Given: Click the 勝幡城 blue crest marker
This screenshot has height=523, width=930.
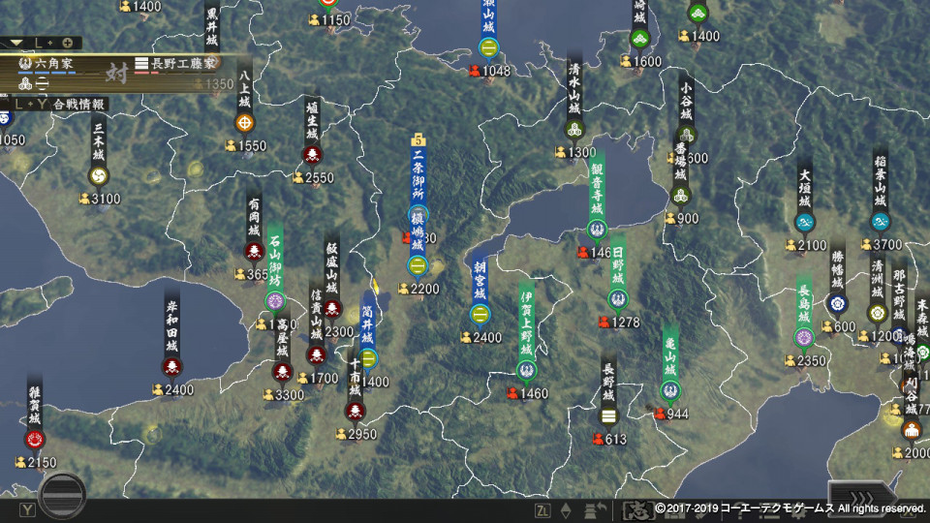Looking at the screenshot, I should 837,304.
